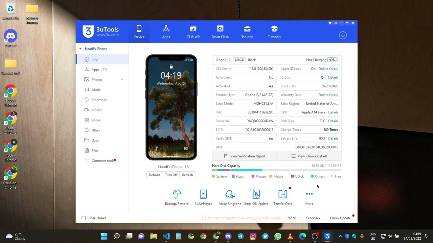
Task: Edit device name next to Haadi's iPhone
Action: [187, 166]
